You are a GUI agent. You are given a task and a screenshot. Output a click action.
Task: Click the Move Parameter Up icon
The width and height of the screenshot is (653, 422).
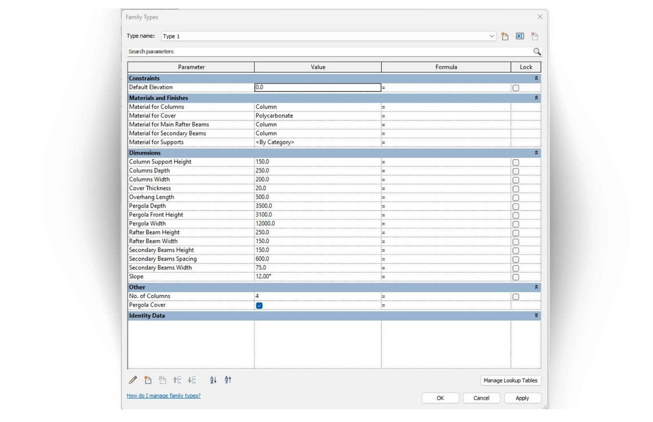pyautogui.click(x=177, y=380)
